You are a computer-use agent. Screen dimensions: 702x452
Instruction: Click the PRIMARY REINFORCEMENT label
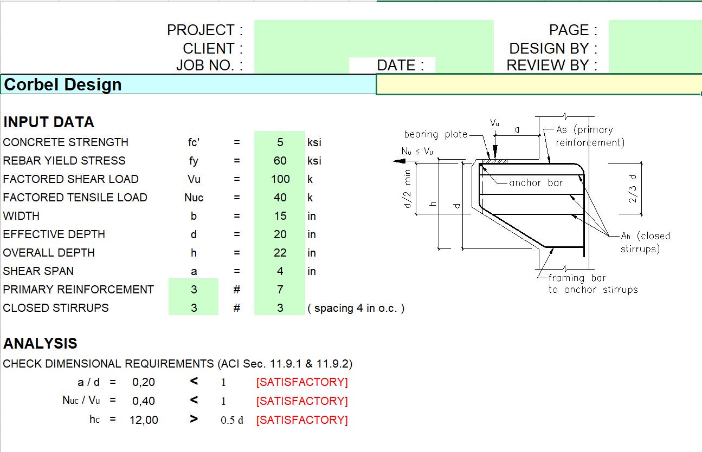click(78, 290)
